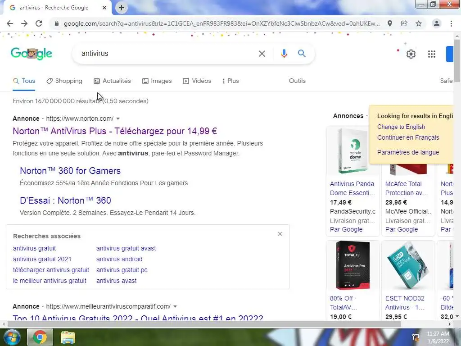
Task: Click the system tray network icon
Action: point(416,337)
